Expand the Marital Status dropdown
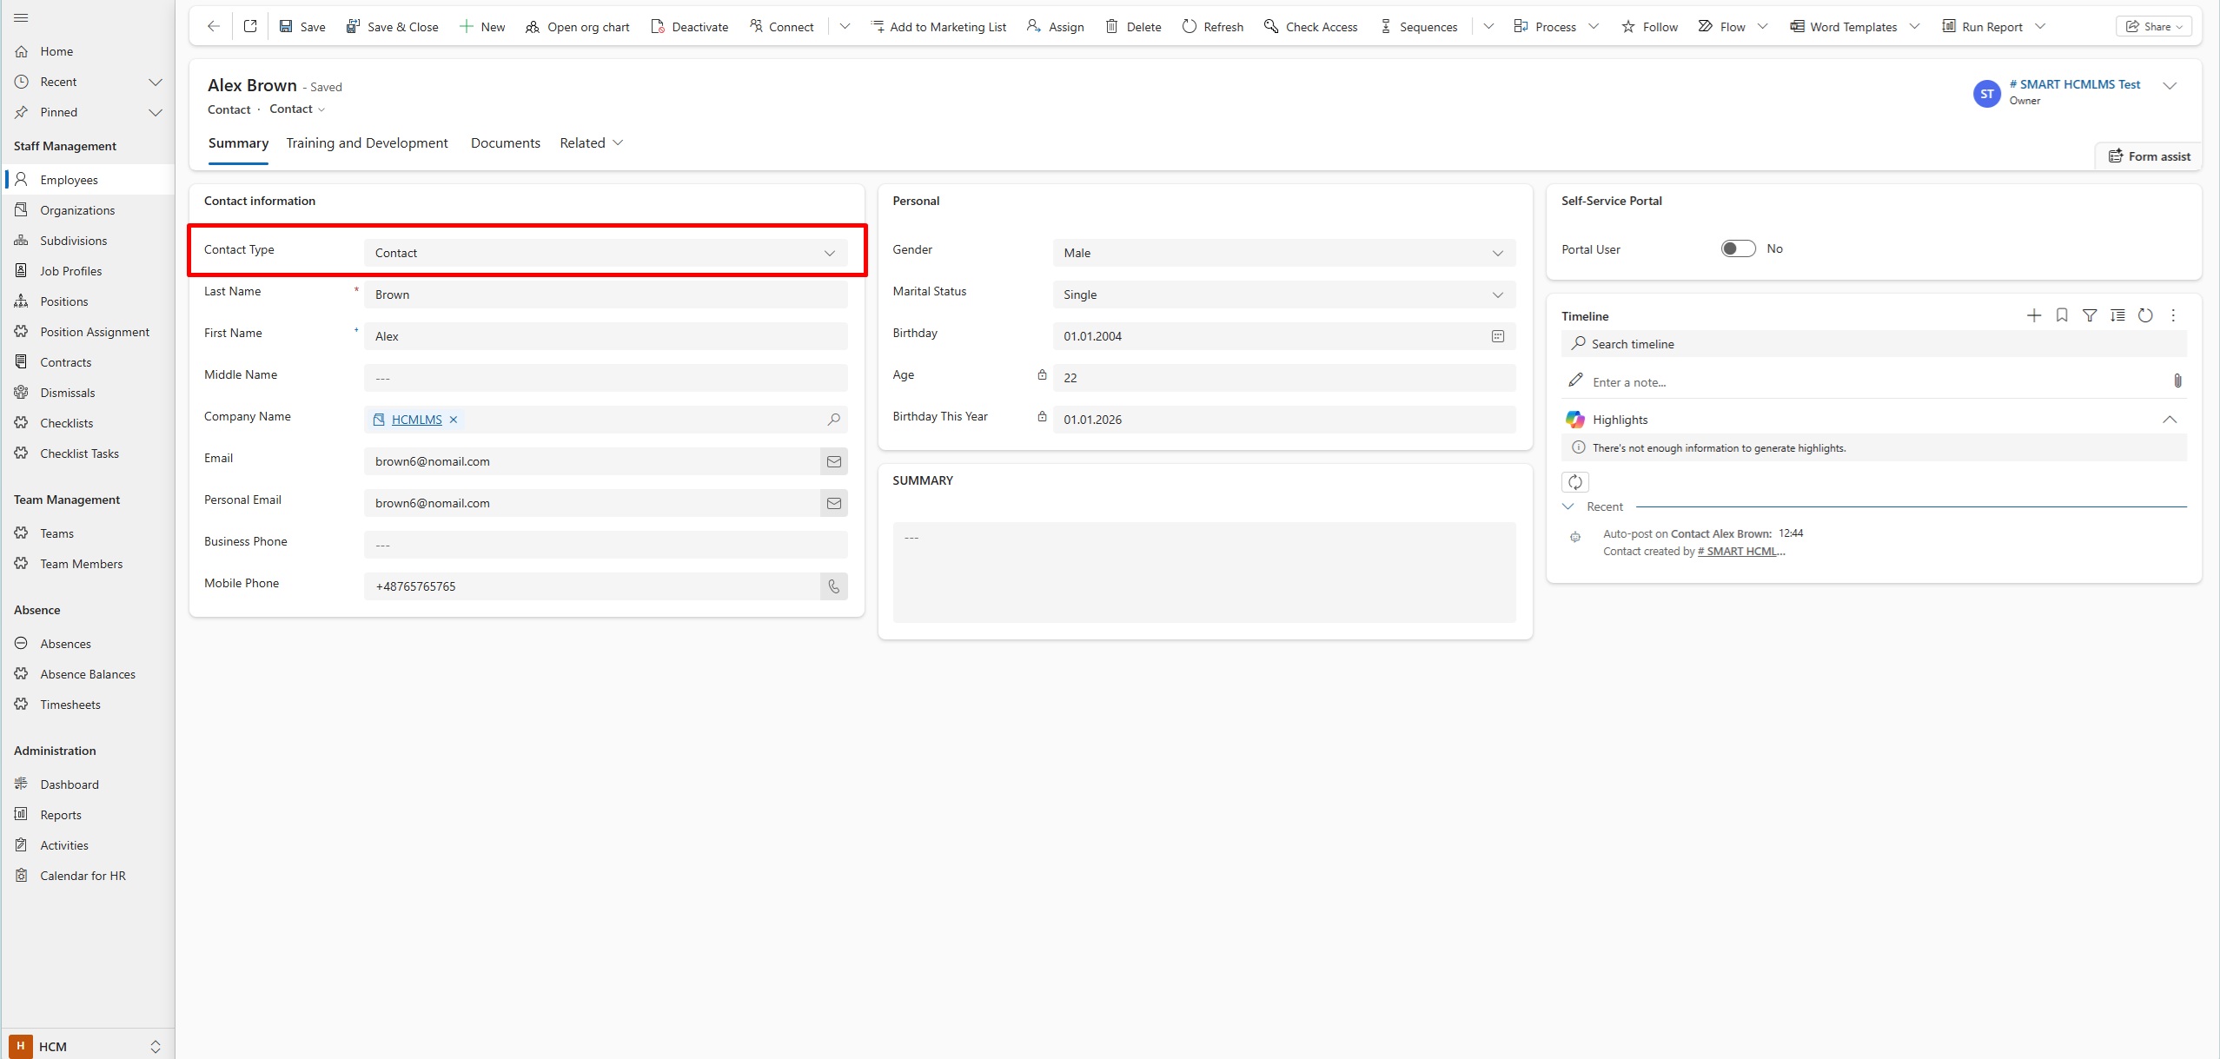 point(1283,295)
